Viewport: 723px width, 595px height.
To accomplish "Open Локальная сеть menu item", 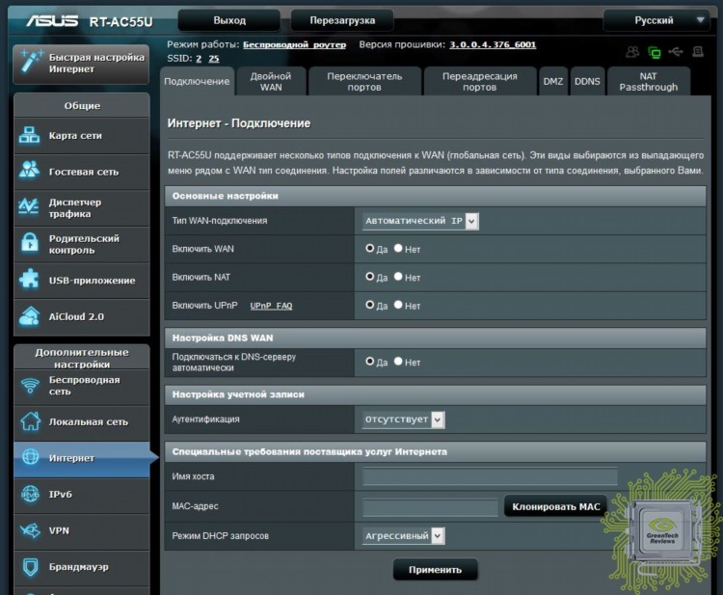I will 82,422.
